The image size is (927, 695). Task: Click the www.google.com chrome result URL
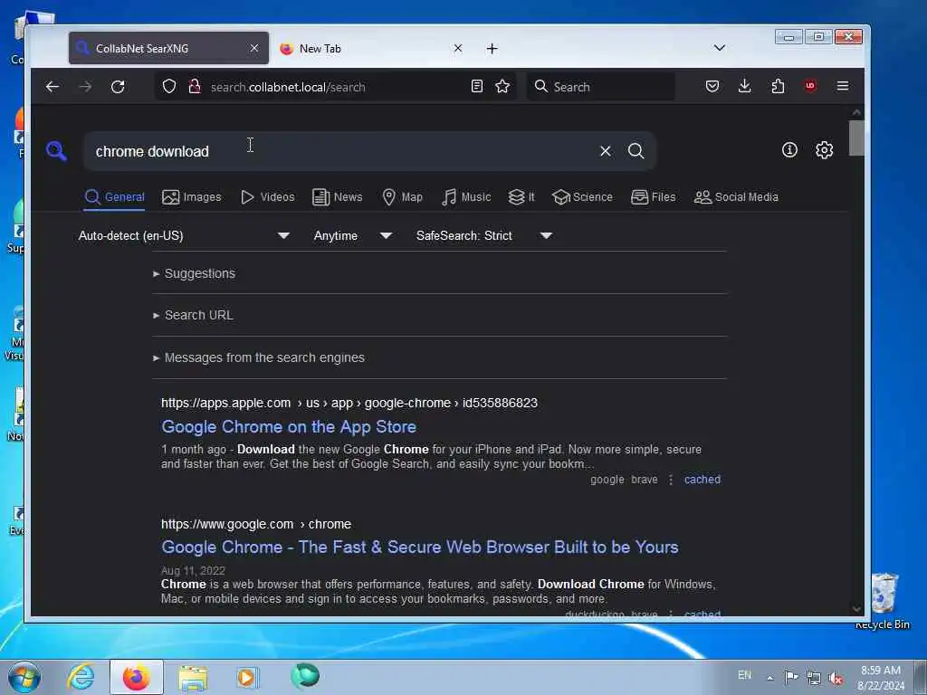point(256,524)
